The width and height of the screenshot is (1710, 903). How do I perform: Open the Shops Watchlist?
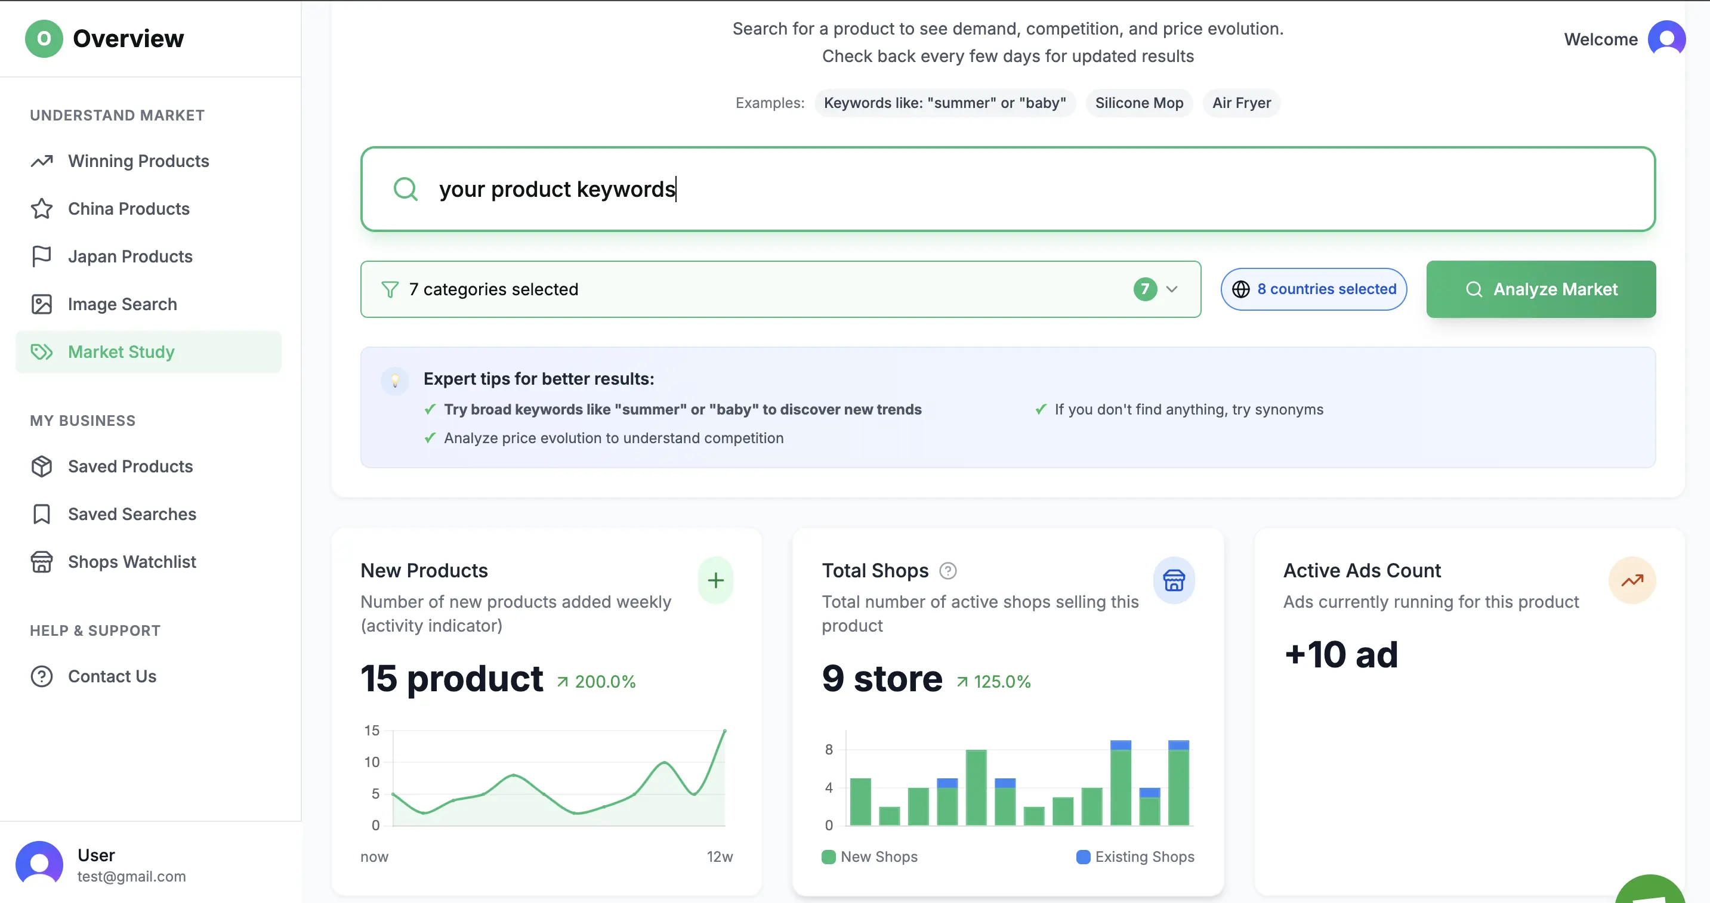(x=131, y=561)
